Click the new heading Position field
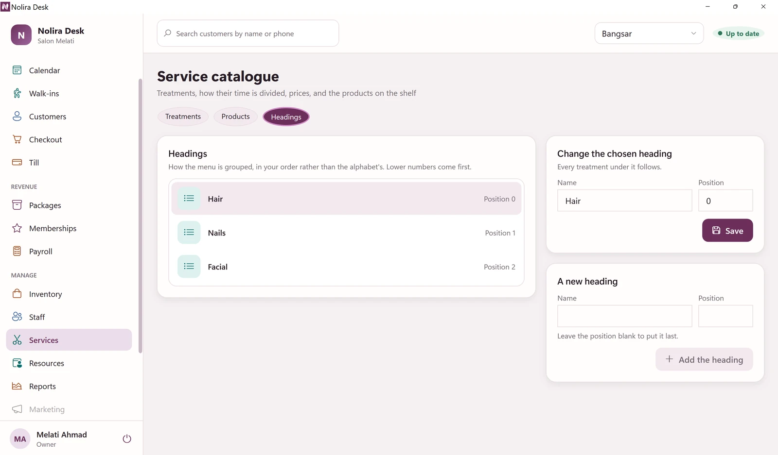 coord(725,316)
